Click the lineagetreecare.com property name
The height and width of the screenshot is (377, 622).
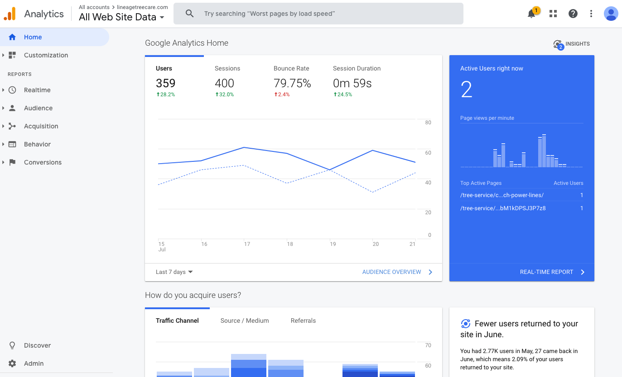click(x=141, y=7)
